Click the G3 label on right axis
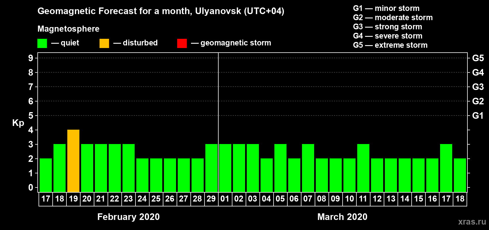The image size is (489, 230). click(478, 87)
